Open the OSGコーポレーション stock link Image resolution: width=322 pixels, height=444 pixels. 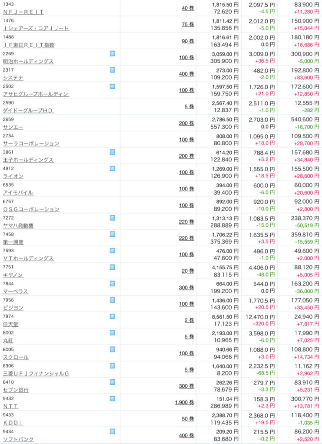click(31, 209)
